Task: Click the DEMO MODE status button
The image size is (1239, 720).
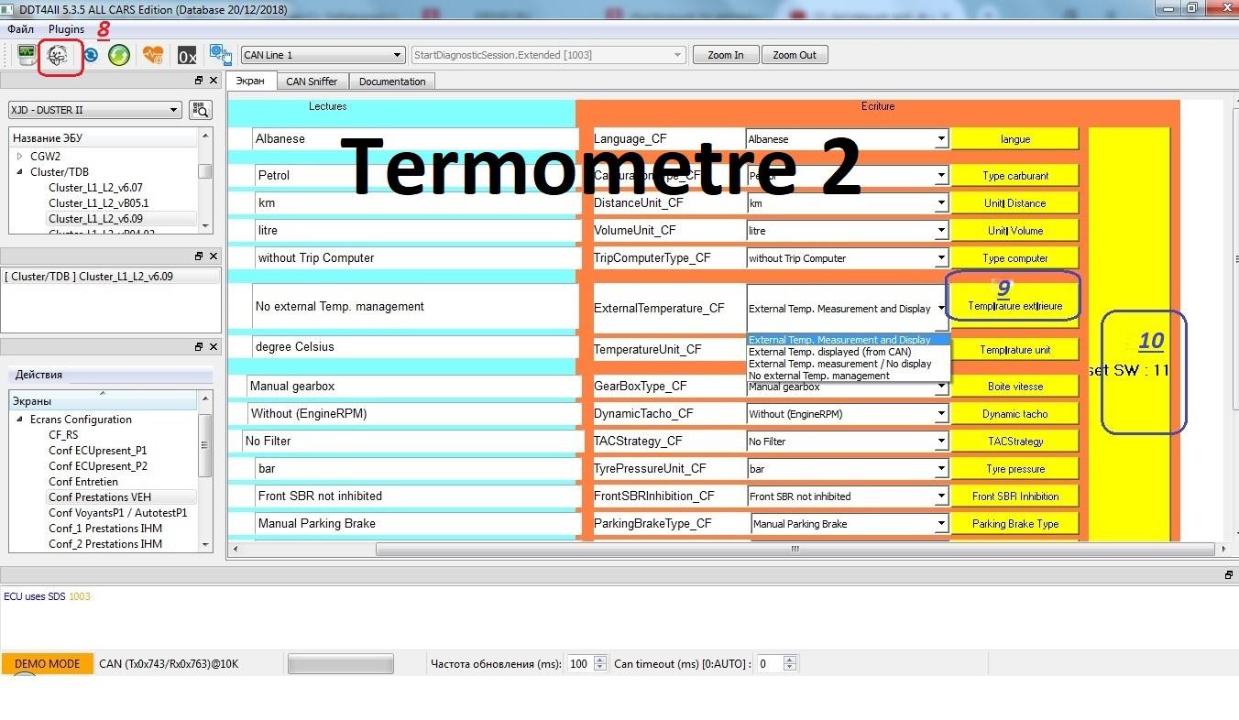Action: (x=48, y=664)
